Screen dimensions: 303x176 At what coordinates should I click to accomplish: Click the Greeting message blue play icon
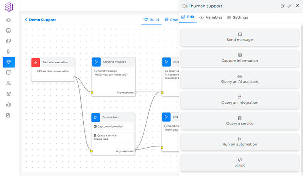coord(96,62)
